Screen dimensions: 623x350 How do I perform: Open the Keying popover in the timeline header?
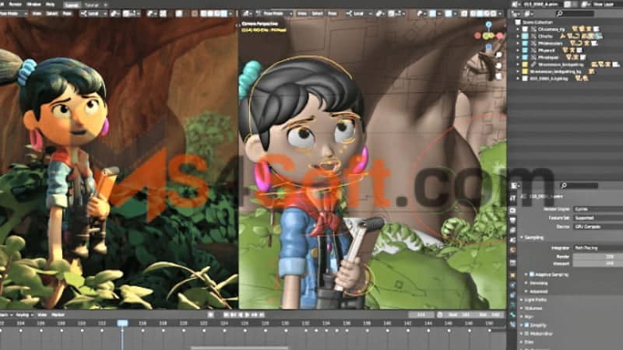tap(24, 315)
